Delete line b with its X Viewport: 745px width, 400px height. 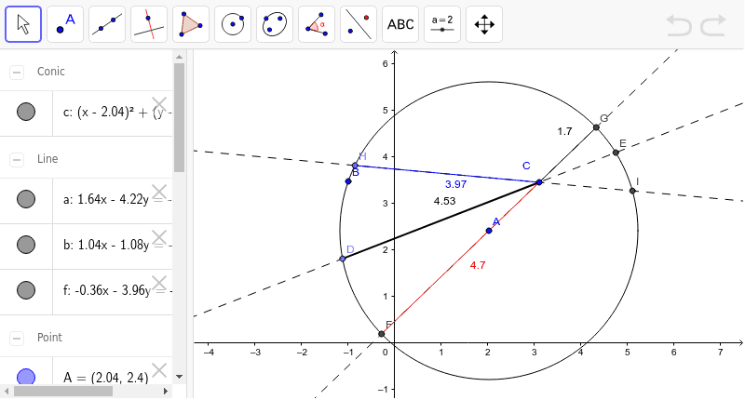[x=159, y=237]
